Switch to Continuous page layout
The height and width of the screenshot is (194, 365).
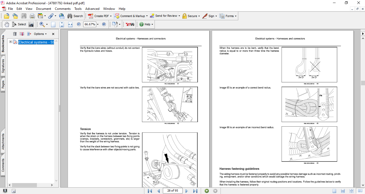point(343,191)
